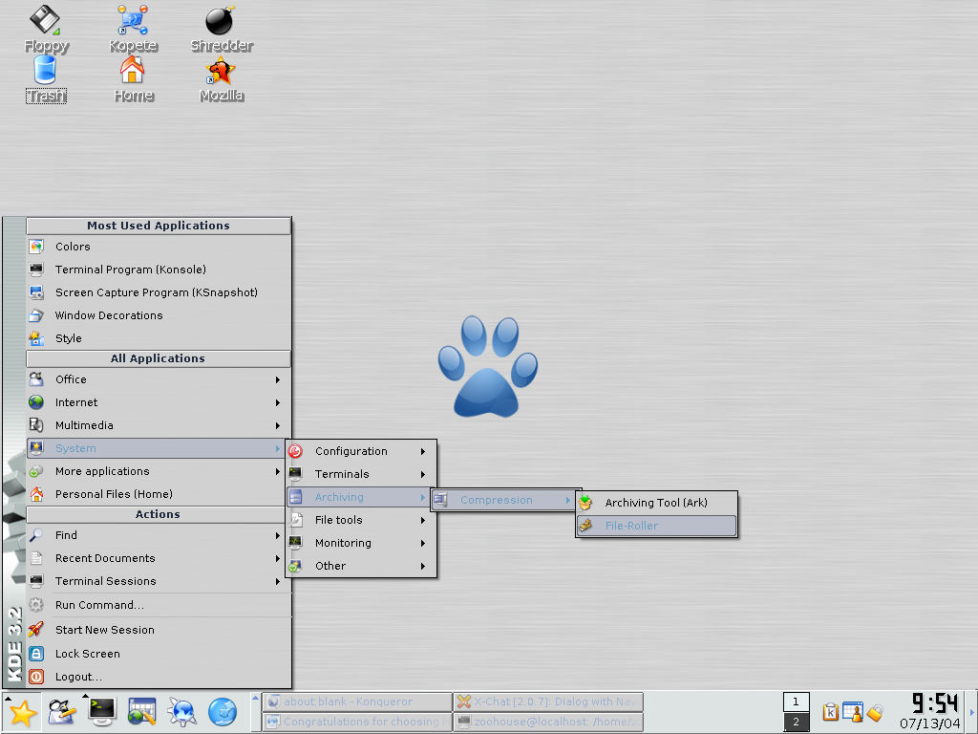978x734 pixels.
Task: Click the calendar reminder tray icon
Action: [853, 711]
